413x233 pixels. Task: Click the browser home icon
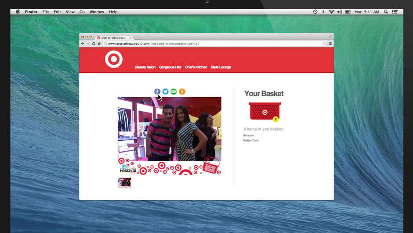(x=99, y=44)
